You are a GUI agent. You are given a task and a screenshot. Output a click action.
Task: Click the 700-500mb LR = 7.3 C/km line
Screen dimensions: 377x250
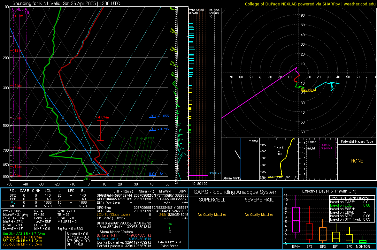(x=22, y=244)
